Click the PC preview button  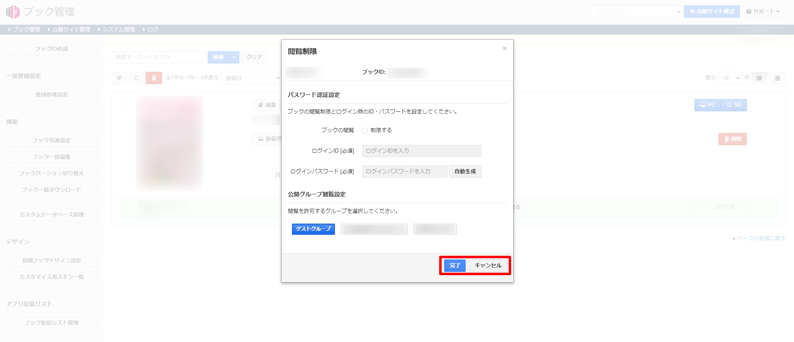pos(708,105)
